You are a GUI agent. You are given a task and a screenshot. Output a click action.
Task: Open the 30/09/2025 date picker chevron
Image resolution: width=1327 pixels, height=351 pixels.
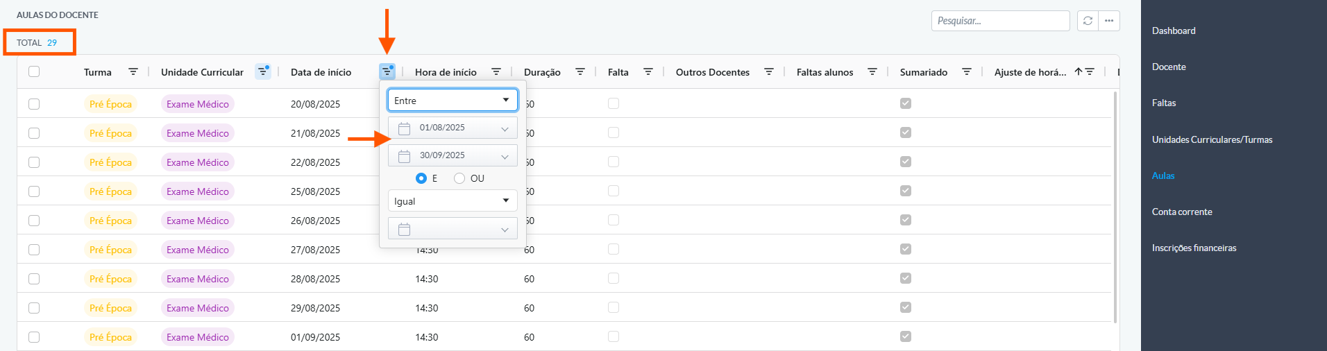(x=505, y=156)
